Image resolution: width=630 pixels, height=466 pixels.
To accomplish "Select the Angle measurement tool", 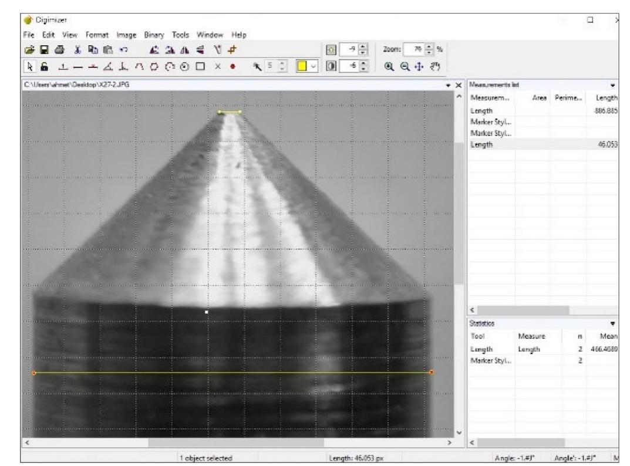I will coord(107,67).
